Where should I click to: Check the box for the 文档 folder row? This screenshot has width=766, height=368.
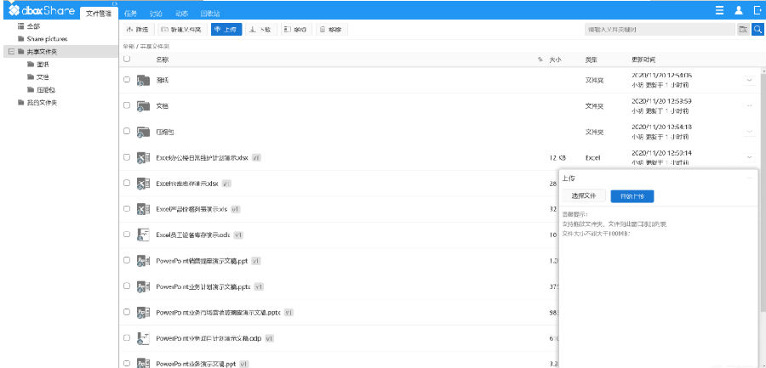pos(127,106)
